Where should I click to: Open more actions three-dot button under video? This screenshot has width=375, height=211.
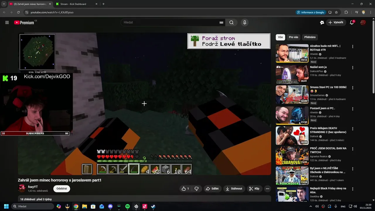[267, 189]
